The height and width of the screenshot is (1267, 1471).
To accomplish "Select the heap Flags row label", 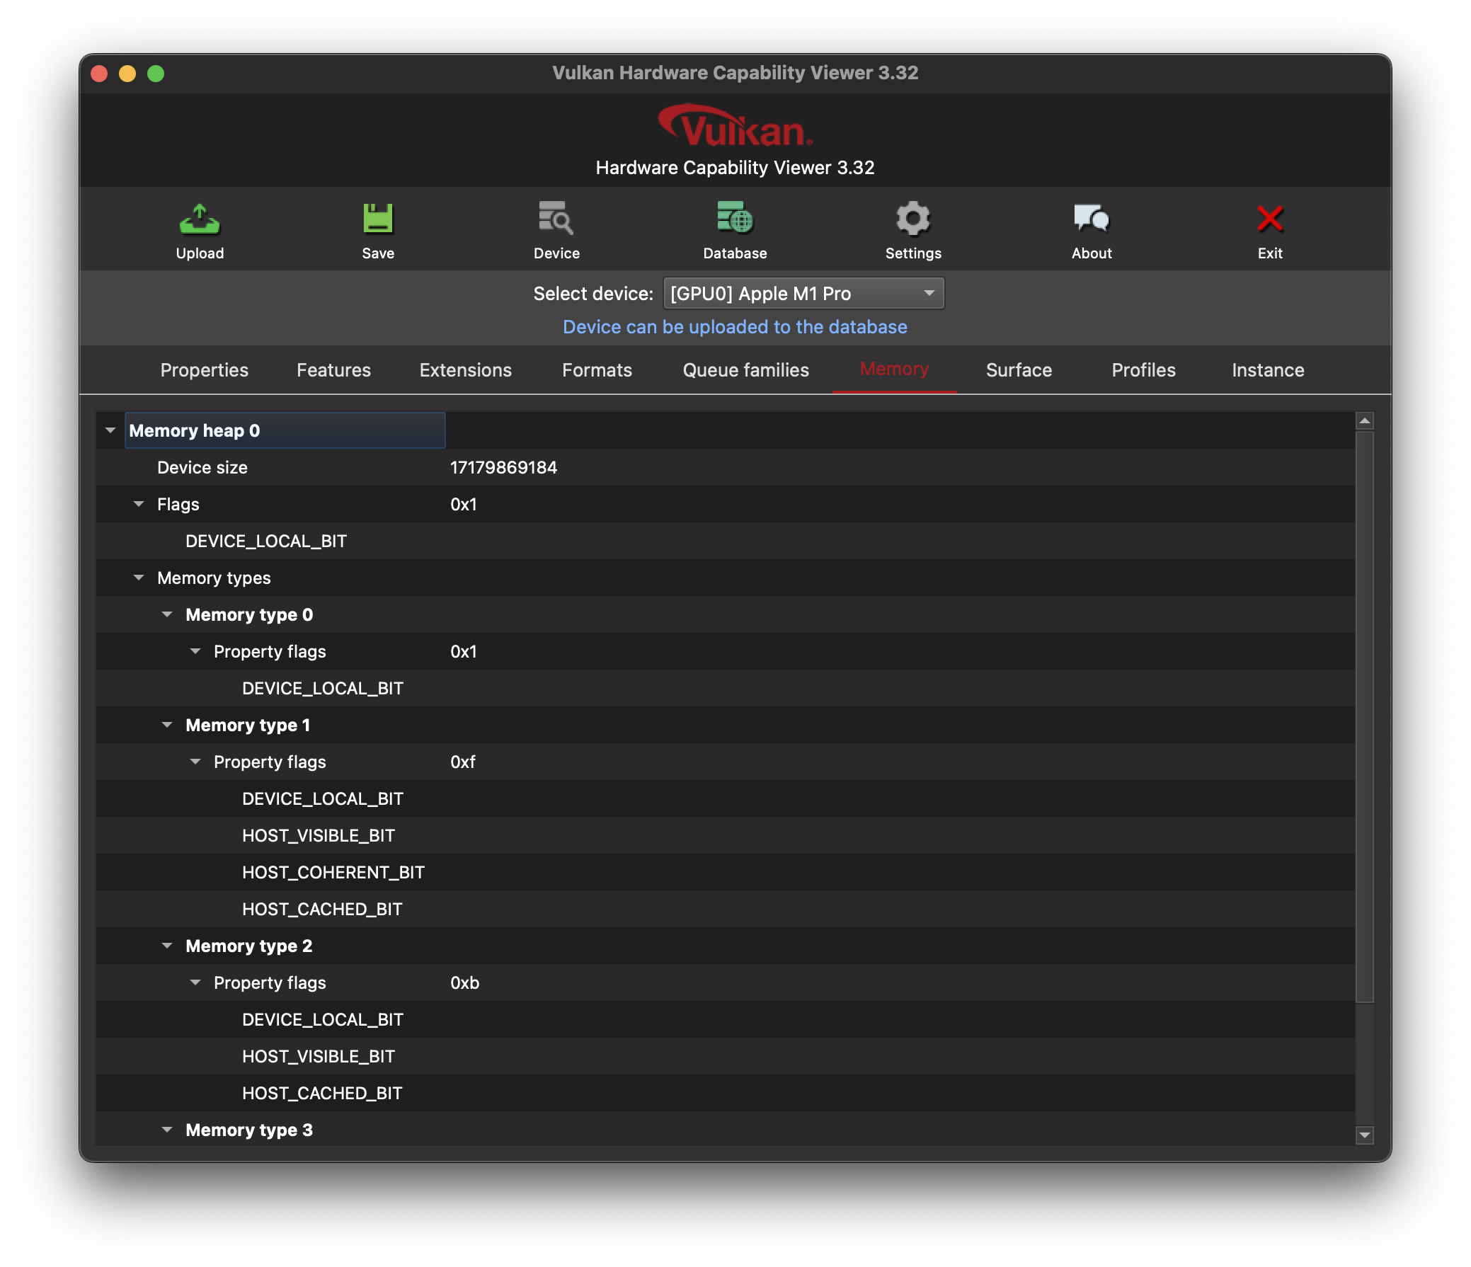I will pyautogui.click(x=178, y=504).
